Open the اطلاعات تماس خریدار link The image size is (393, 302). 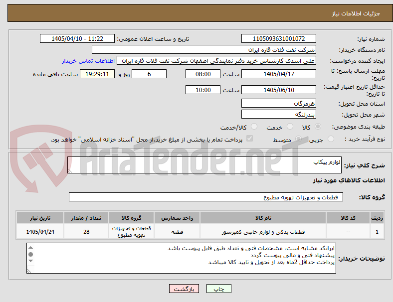click(88, 61)
